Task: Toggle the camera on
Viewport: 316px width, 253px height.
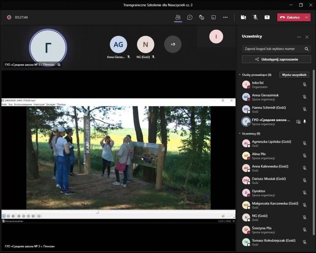Action: [x=243, y=17]
